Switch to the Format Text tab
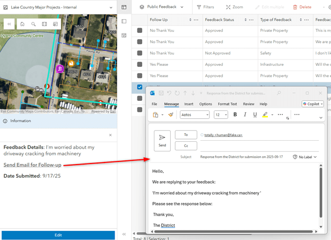 coord(228,104)
